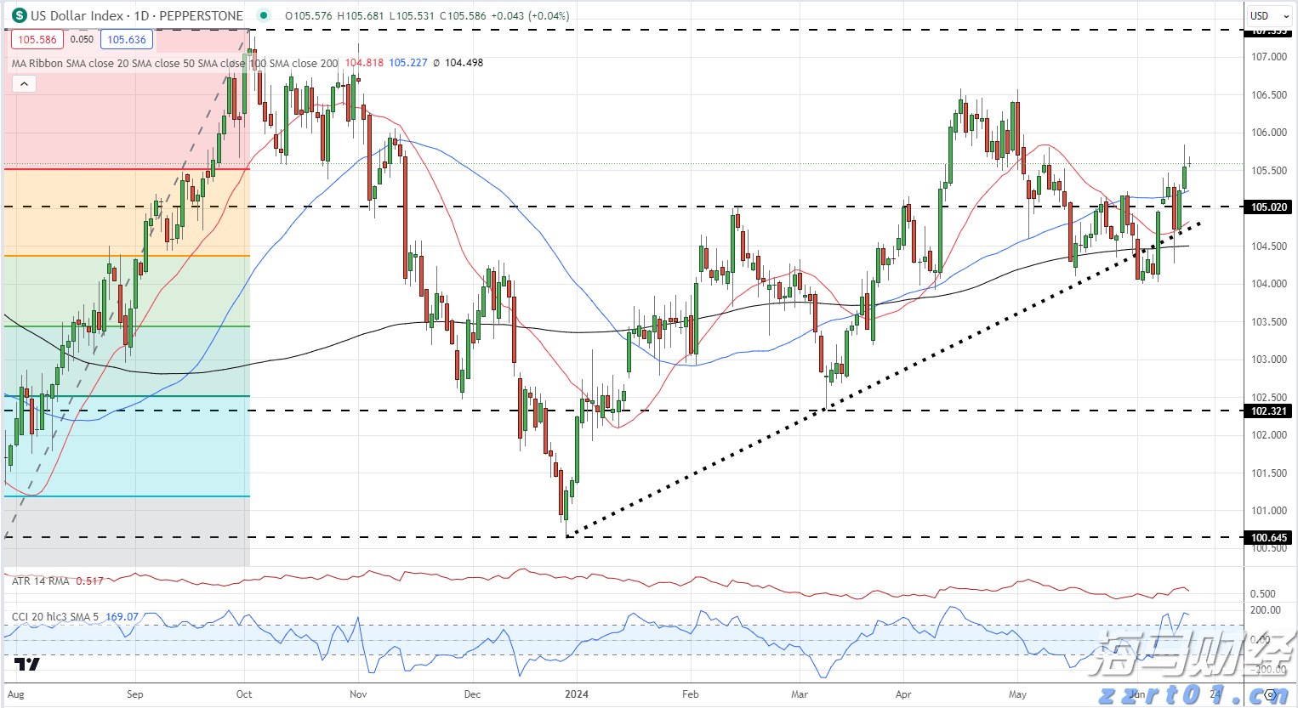Click the red SMA value 104.818

364,63
